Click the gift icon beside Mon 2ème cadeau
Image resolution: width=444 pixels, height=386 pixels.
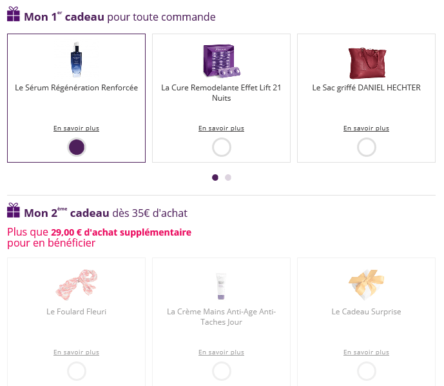pyautogui.click(x=14, y=210)
